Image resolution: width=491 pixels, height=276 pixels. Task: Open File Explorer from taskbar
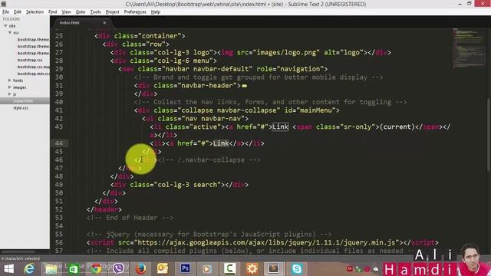pos(51,269)
